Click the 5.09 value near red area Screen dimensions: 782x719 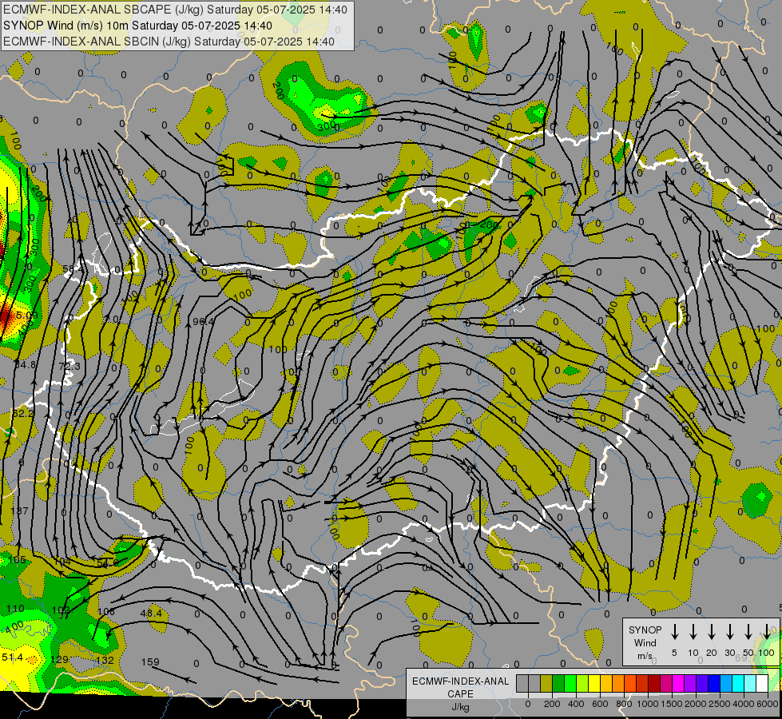pos(27,316)
